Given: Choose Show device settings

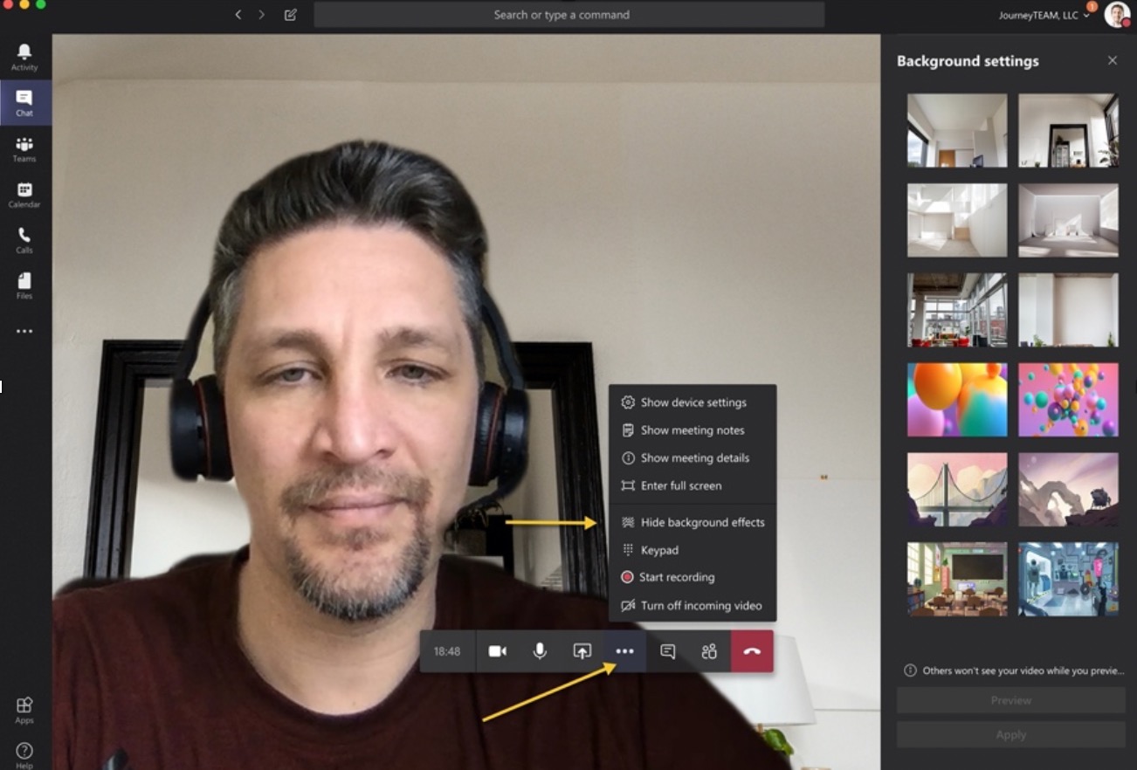Looking at the screenshot, I should (x=693, y=402).
